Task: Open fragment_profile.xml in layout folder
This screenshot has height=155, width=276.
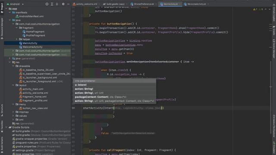Action: pyautogui.click(x=35, y=101)
